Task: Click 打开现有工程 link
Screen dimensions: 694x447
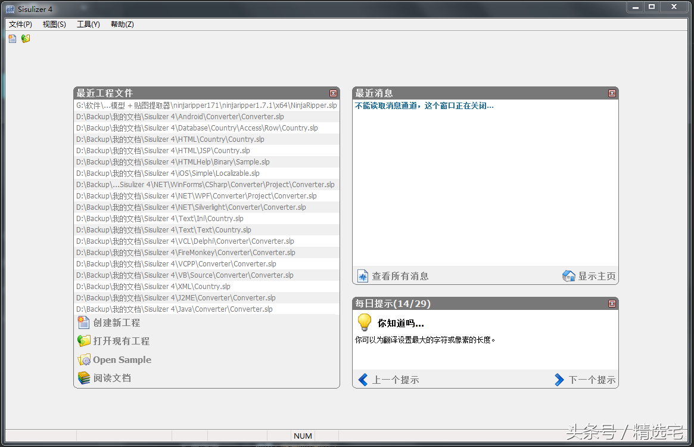Action: click(122, 341)
